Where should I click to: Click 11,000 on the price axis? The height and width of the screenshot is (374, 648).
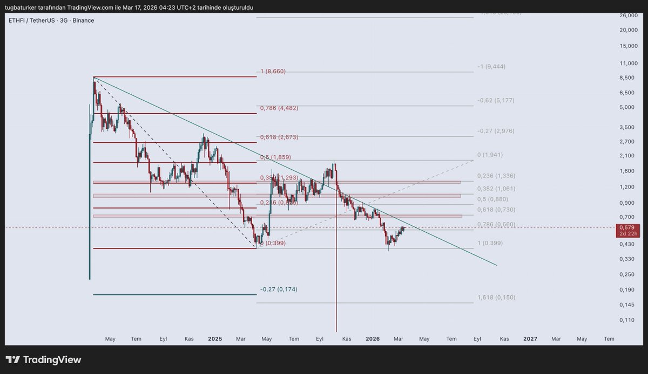click(x=630, y=64)
